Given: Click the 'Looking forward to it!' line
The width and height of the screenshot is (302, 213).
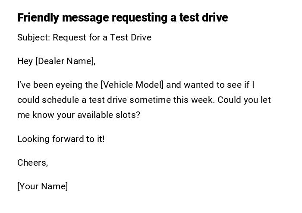Looking at the screenshot, I should click(61, 139).
